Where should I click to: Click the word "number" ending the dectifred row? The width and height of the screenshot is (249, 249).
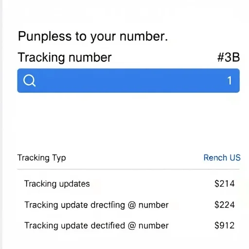(x=154, y=226)
